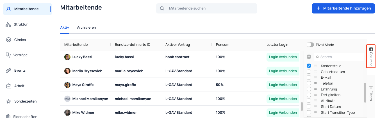The image size is (380, 118).
Task: Sort by the Letzter Login column header
Action: click(x=277, y=45)
